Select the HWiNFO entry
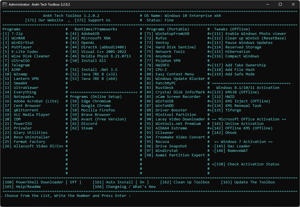The height and width of the screenshot is (207, 300). [x=157, y=65]
